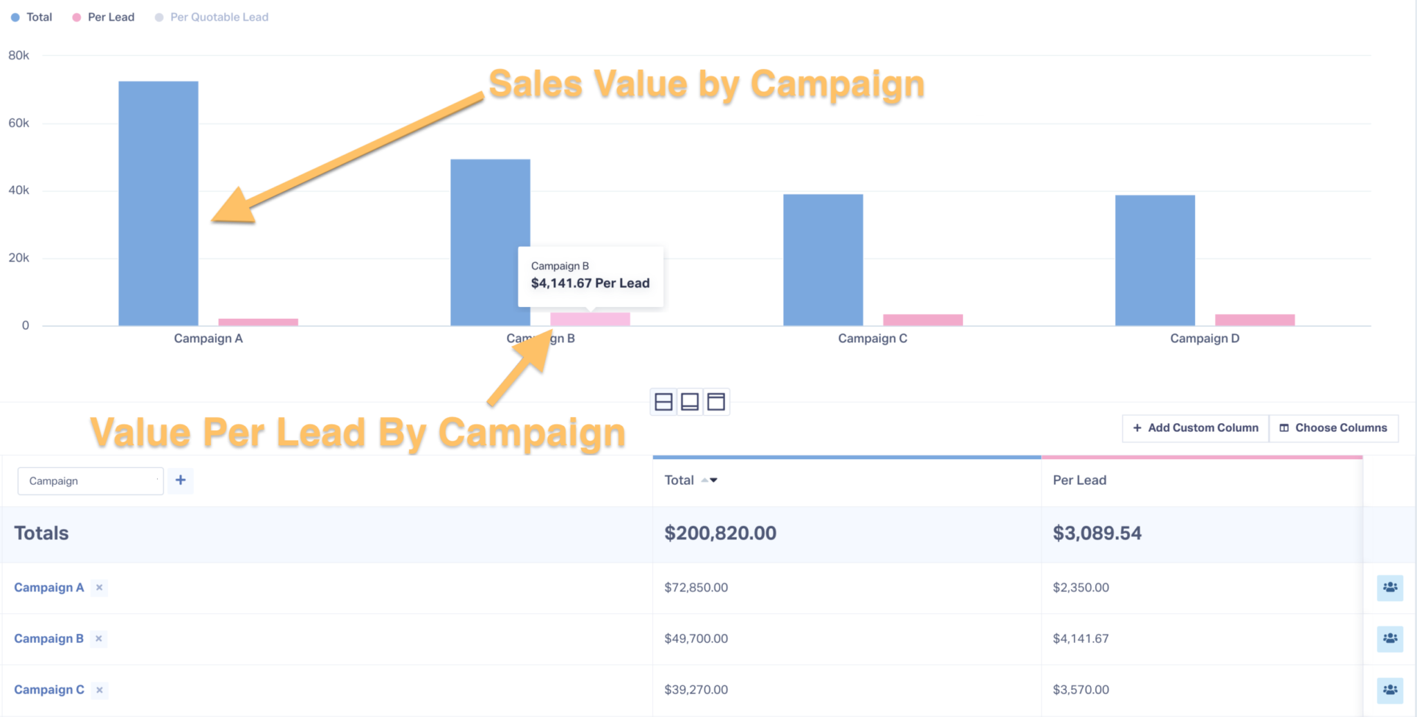Click the pink Per Lead bar for Campaign B
This screenshot has width=1417, height=717.
click(589, 317)
